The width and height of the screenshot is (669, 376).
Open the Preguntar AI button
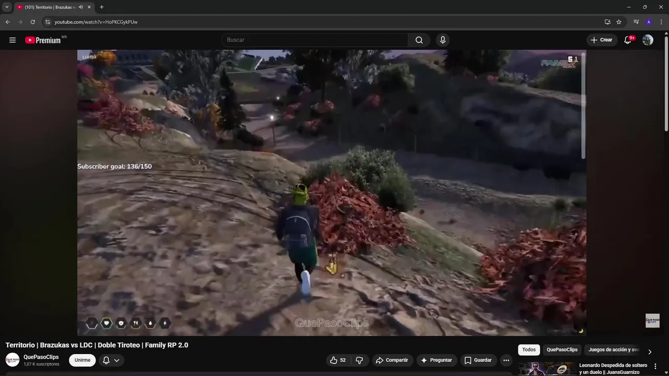(436, 360)
